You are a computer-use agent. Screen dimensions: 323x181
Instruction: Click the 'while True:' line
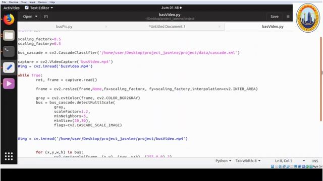[x=30, y=75]
